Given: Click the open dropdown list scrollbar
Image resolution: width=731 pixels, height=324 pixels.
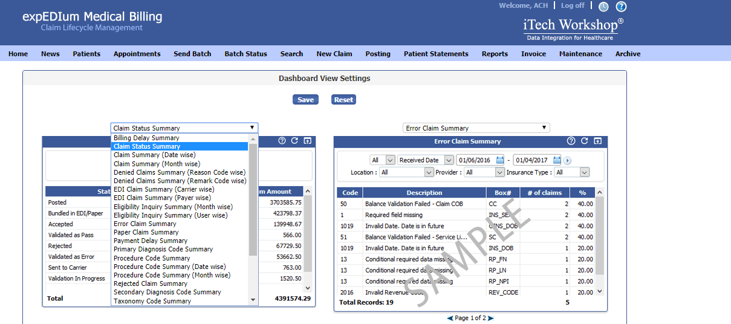Looking at the screenshot, I should tap(253, 220).
